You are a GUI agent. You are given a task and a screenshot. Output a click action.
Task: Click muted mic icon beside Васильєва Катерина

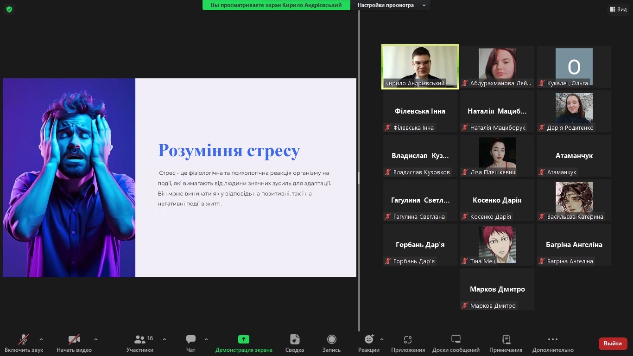pyautogui.click(x=542, y=217)
